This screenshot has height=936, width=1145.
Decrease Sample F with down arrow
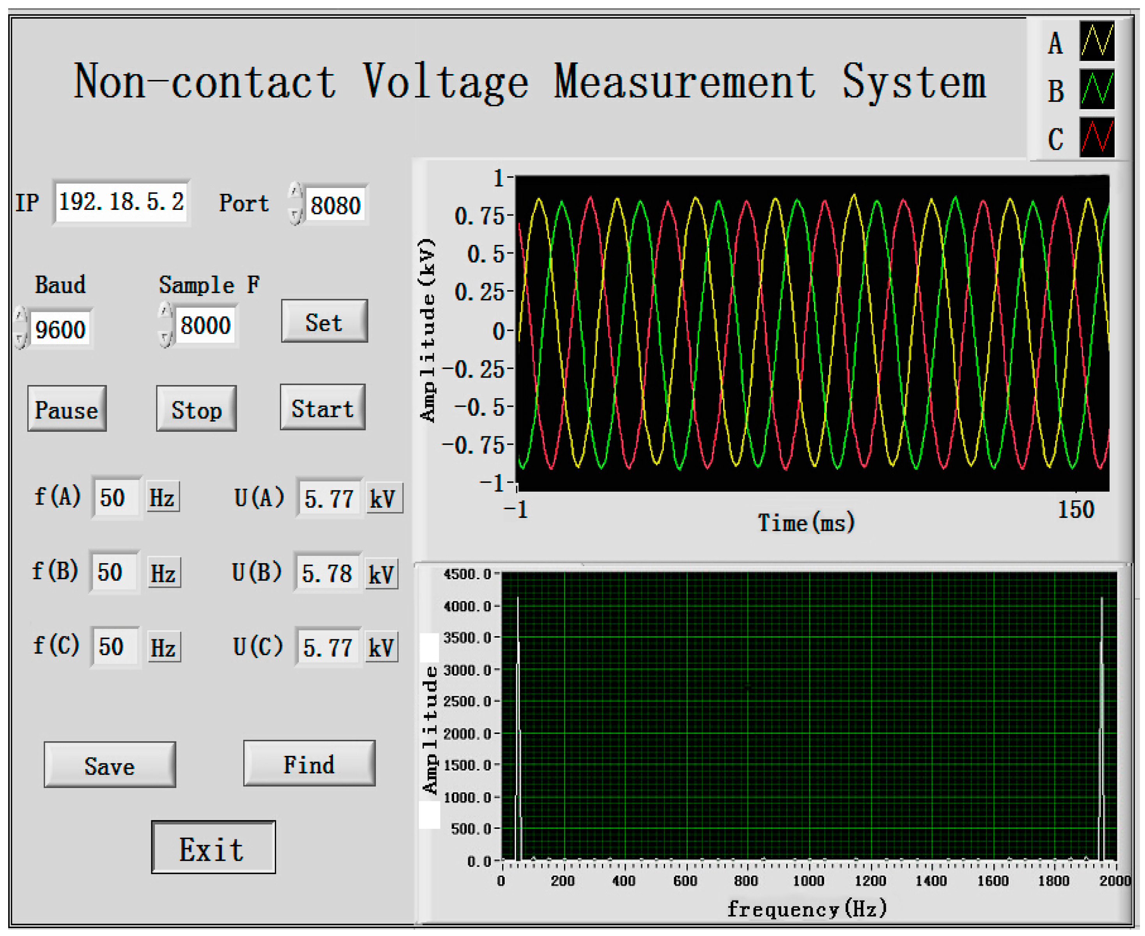pyautogui.click(x=165, y=338)
